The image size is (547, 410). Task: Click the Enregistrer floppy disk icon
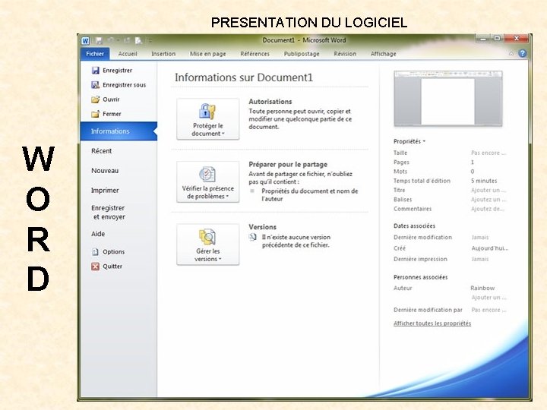(x=95, y=71)
